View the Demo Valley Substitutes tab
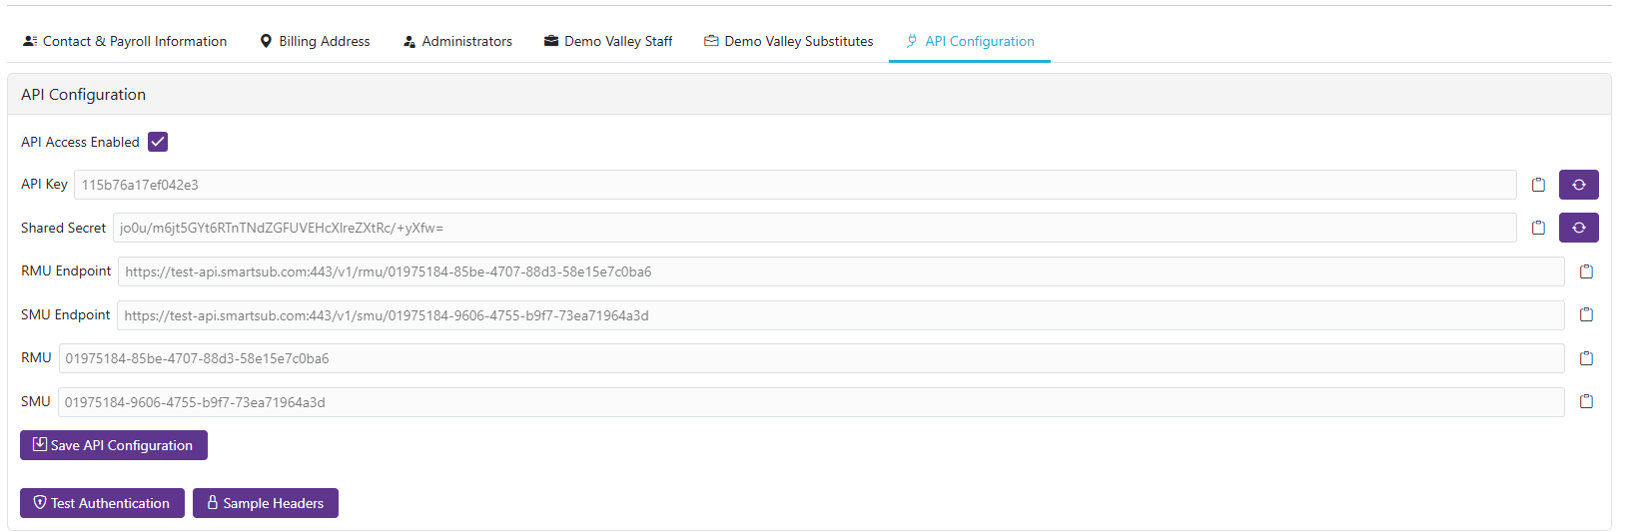1629x532 pixels. click(x=789, y=41)
